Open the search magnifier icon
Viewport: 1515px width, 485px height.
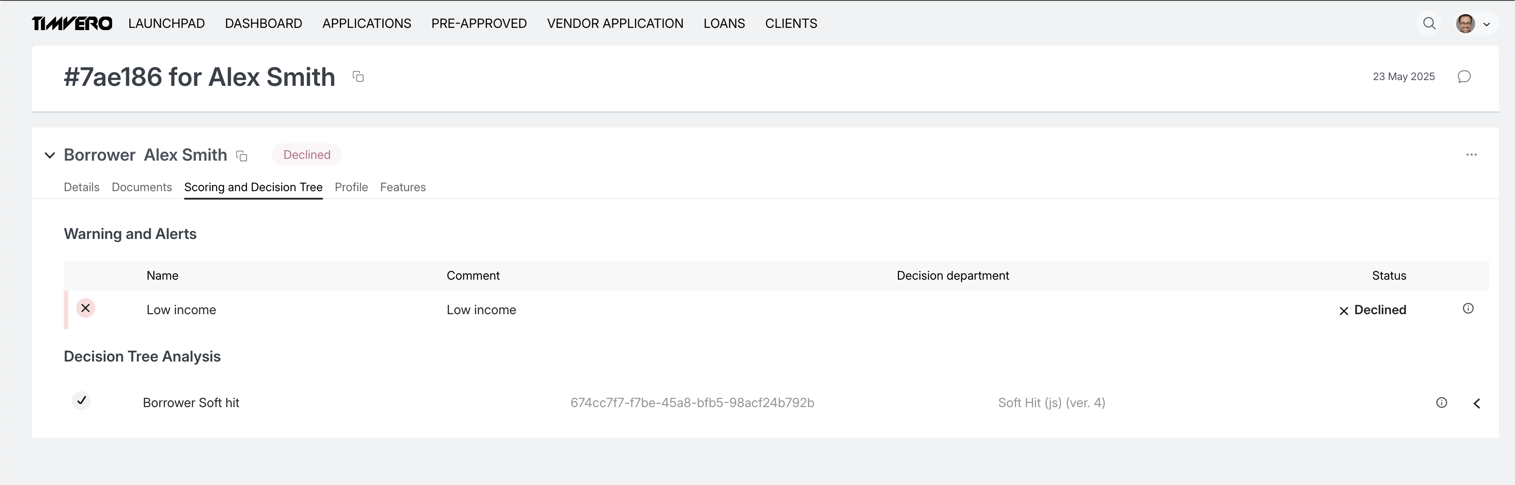tap(1429, 23)
